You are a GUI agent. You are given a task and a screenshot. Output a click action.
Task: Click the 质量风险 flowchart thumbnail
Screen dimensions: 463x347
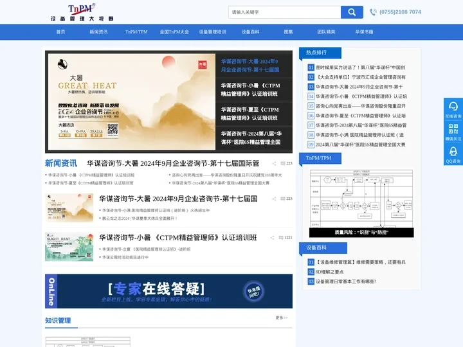[361, 203]
